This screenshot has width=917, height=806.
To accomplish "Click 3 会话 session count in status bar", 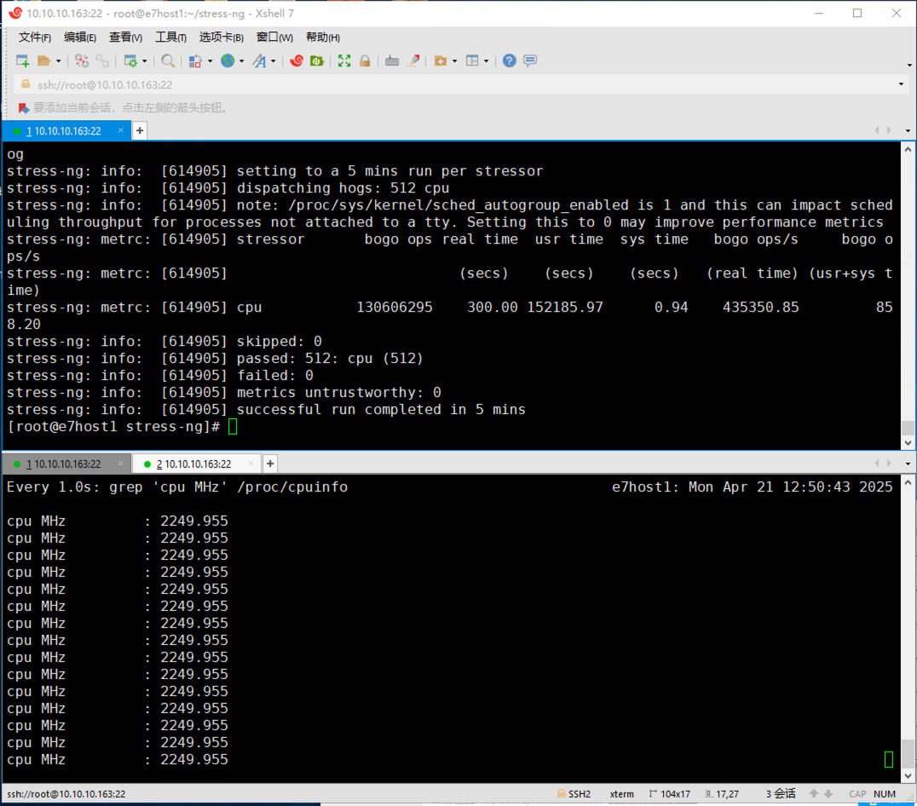I will pos(781,794).
